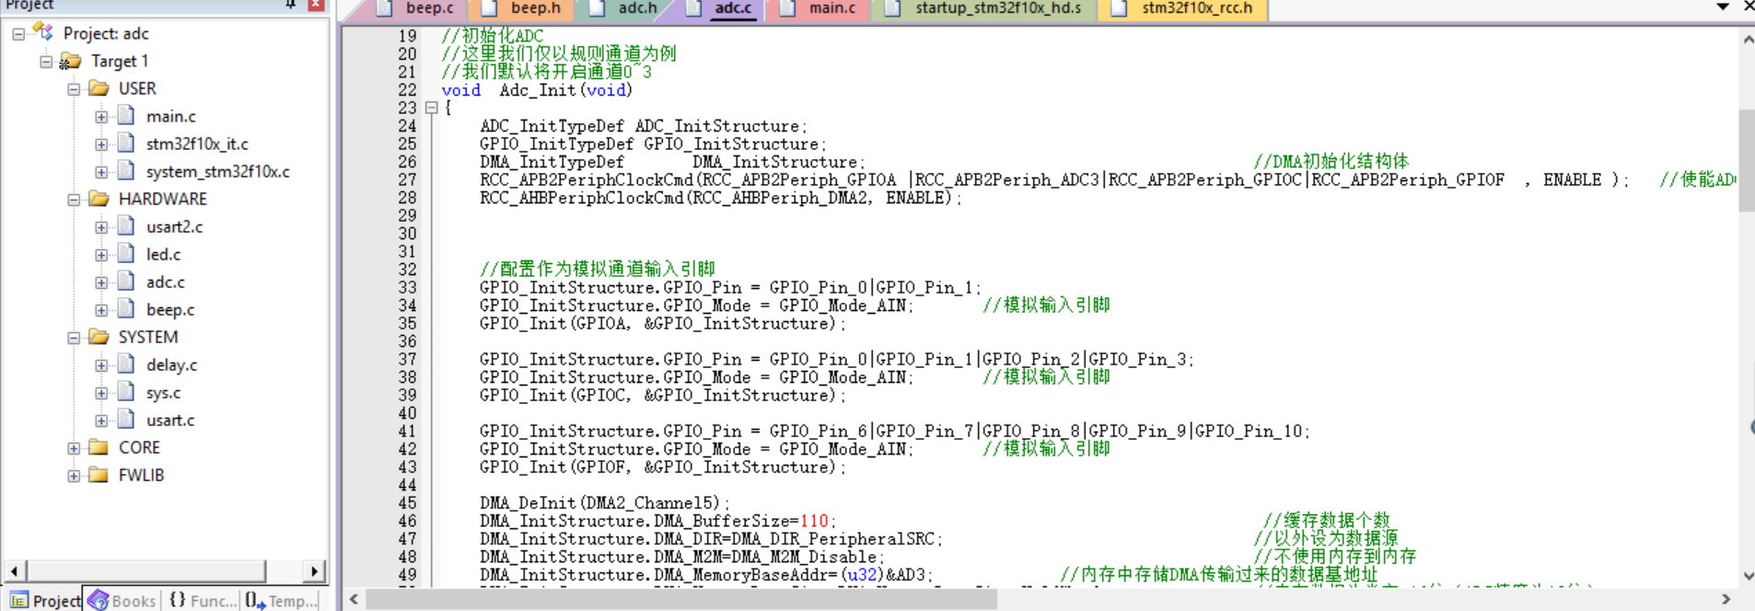The width and height of the screenshot is (1755, 611).
Task: Select sys.c in project tree
Action: pos(164,392)
